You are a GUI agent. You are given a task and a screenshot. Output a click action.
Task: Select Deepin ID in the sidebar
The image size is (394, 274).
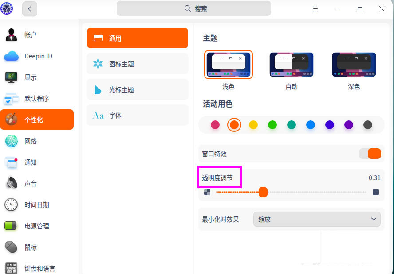coord(38,56)
